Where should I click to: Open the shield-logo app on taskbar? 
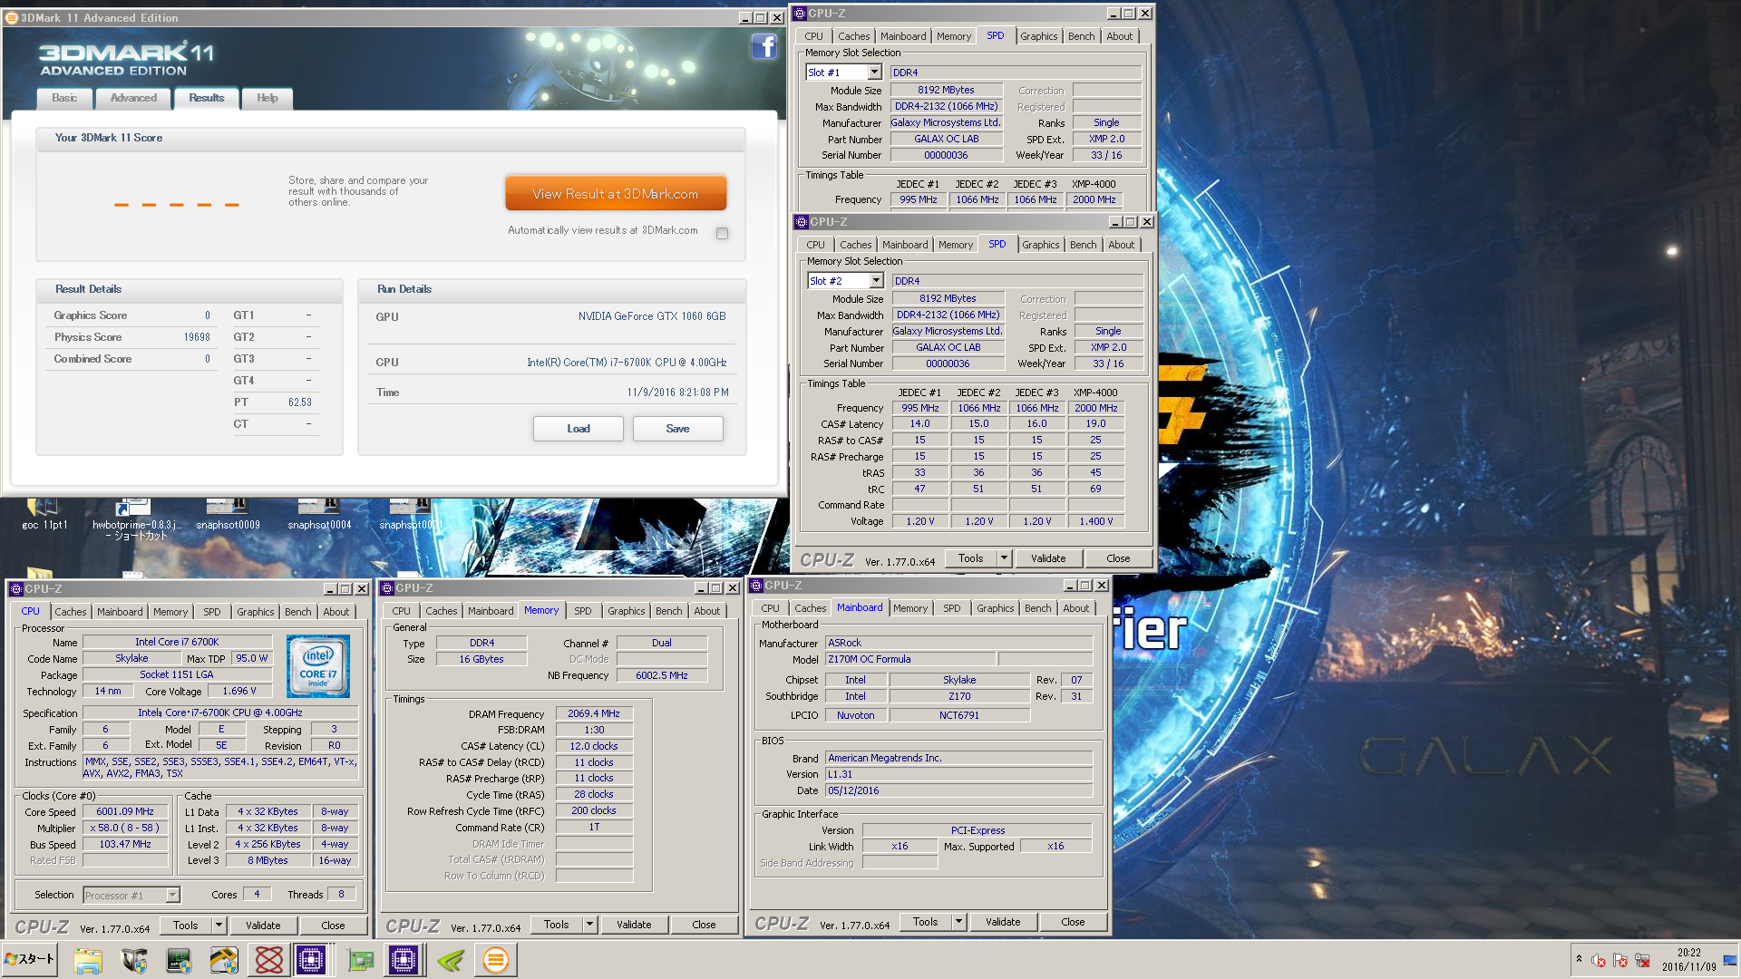pos(134,960)
